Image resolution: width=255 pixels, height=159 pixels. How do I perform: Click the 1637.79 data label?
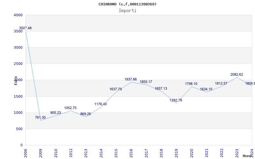[x=116, y=89]
